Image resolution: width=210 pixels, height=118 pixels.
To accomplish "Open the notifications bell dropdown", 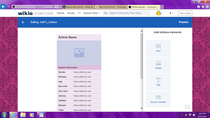I will pos(171,13).
